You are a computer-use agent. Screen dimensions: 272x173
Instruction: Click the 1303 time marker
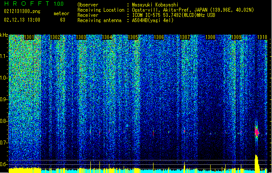(81, 37)
